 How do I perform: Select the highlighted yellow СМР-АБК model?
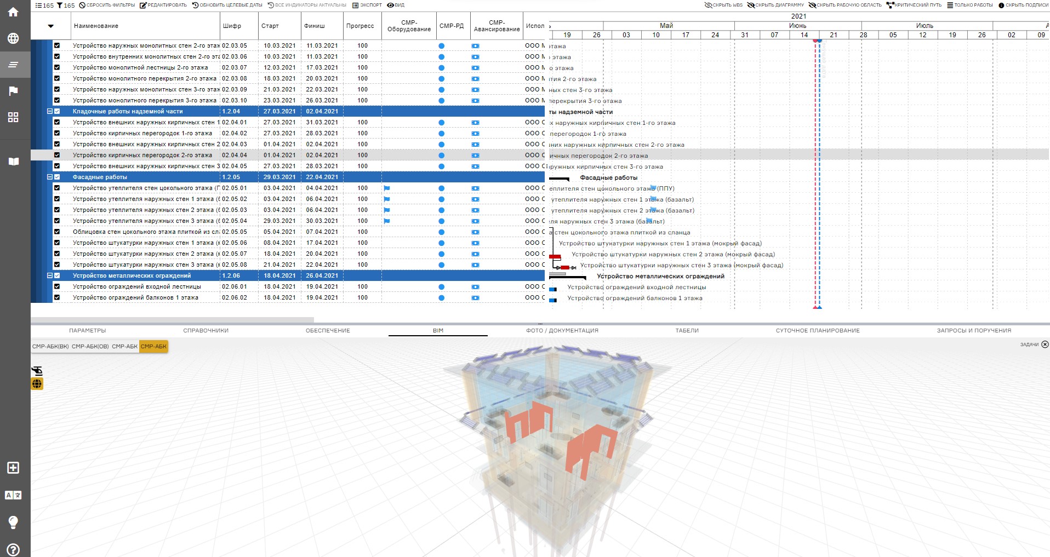pos(153,347)
